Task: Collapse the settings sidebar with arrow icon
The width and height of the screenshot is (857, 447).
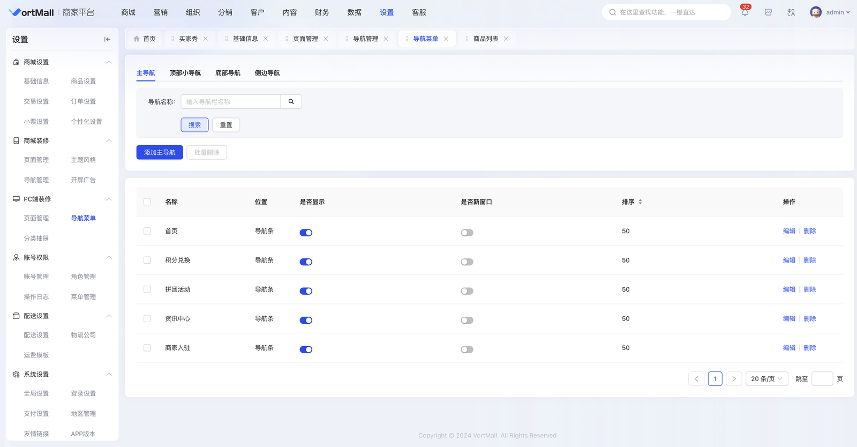Action: 107,39
